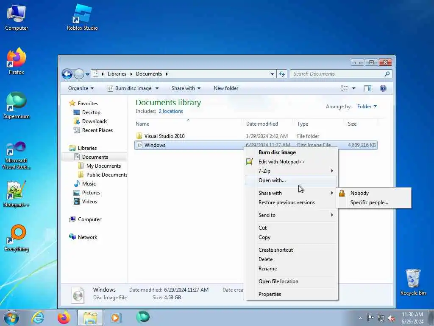This screenshot has height=326, width=434.
Task: Open Explorer help button
Action: tap(383, 88)
